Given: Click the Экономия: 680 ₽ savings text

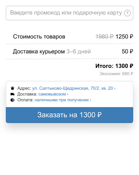Looking at the screenshot, I should click(116, 74).
